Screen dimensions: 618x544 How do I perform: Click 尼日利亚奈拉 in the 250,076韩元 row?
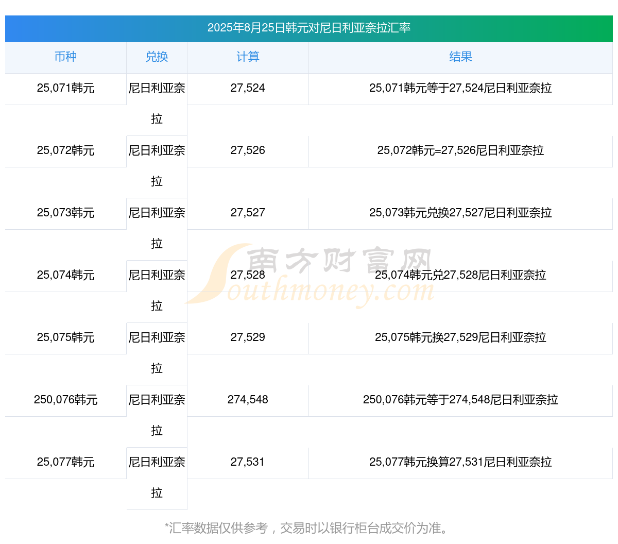[157, 415]
